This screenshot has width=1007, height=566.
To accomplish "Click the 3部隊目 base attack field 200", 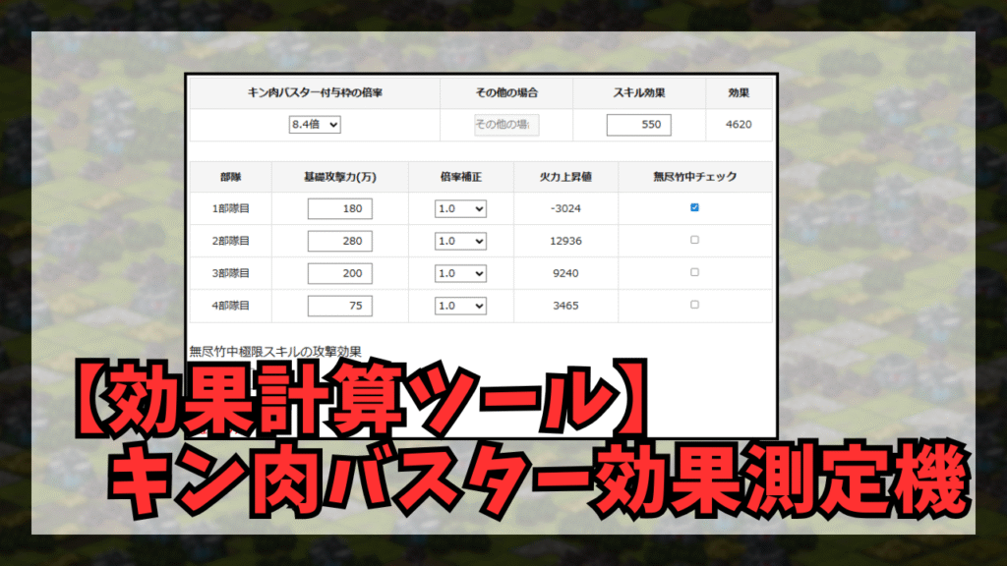I will pos(339,273).
